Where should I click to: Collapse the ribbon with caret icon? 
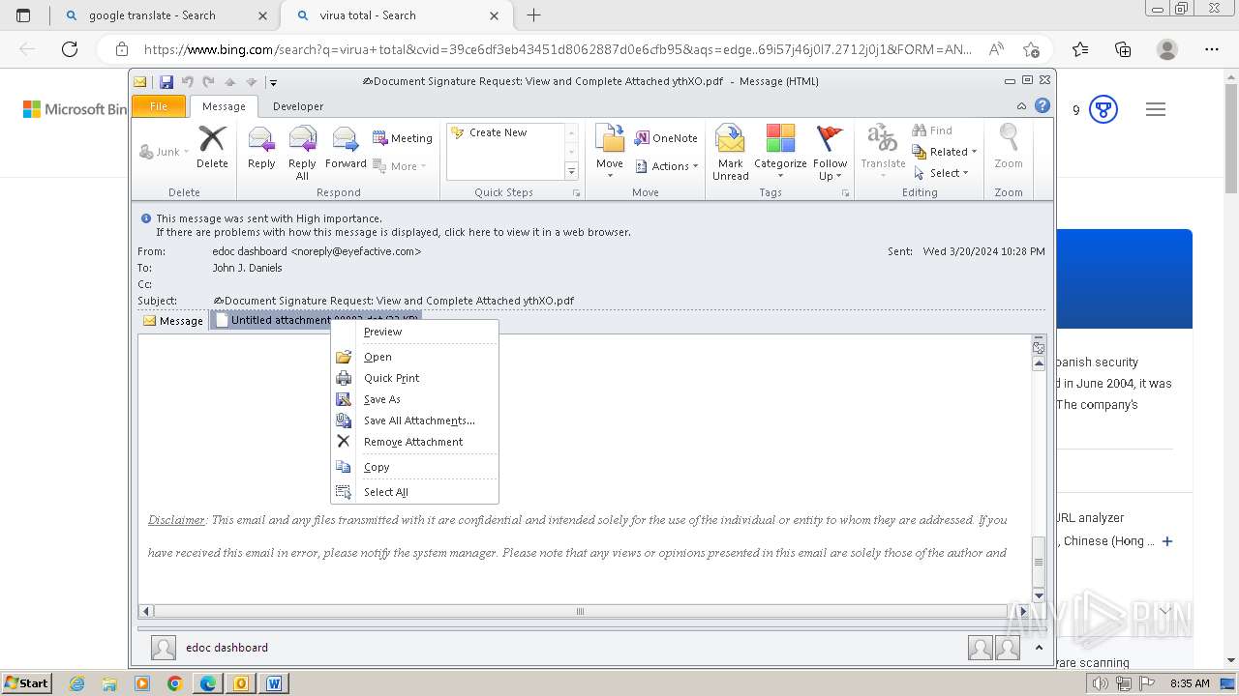pyautogui.click(x=1021, y=106)
